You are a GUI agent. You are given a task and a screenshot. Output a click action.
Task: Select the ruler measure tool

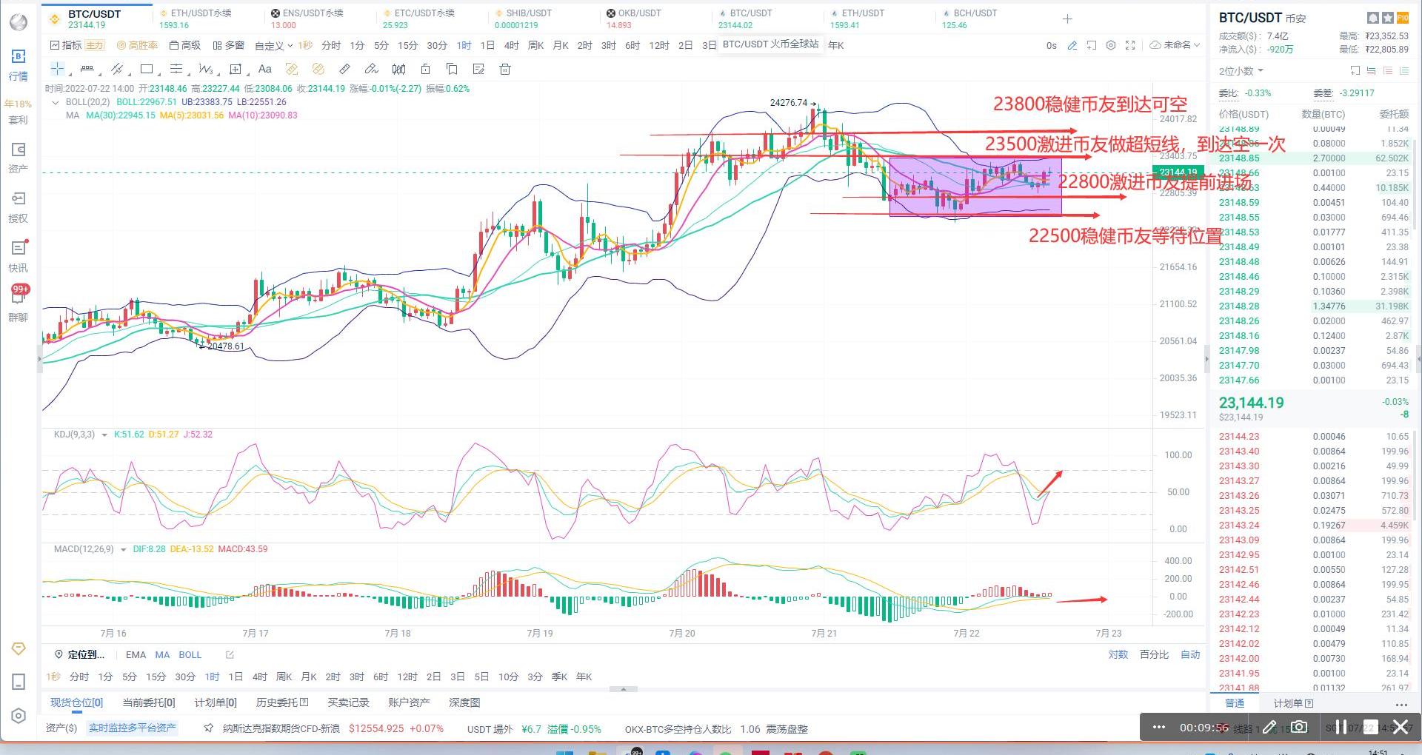344,70
